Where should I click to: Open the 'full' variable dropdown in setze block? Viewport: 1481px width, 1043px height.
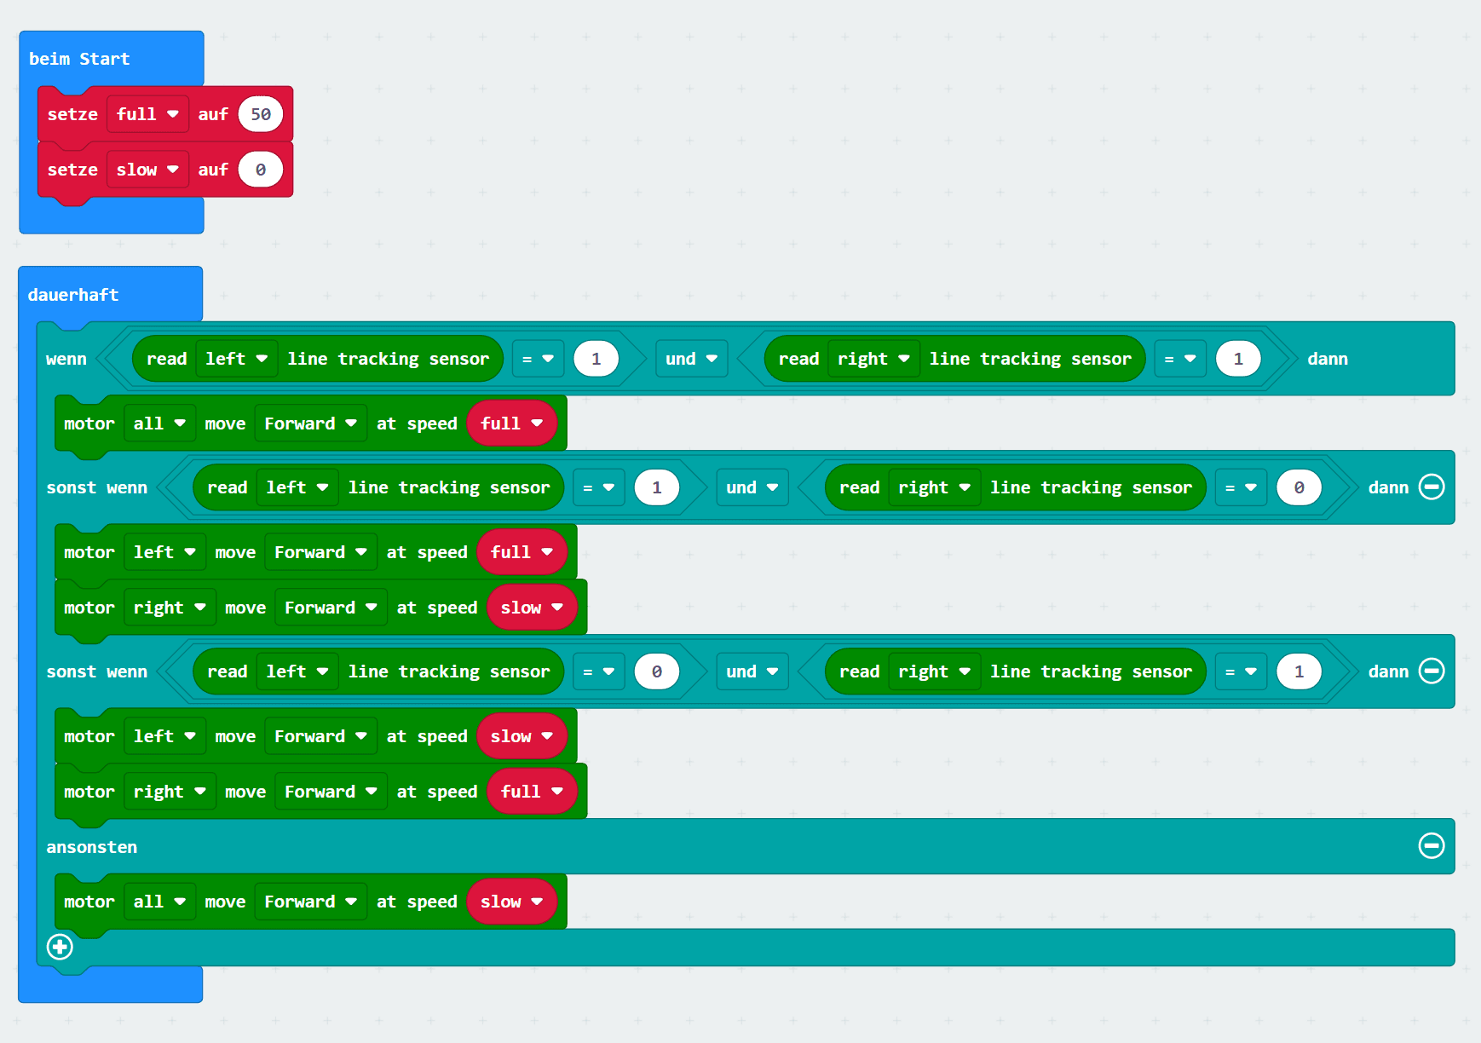click(147, 113)
